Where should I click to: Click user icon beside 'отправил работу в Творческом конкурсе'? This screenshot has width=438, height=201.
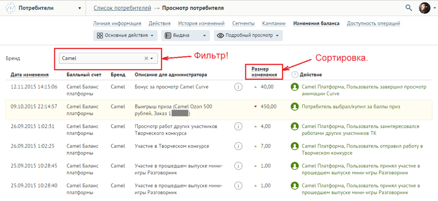tap(295, 146)
